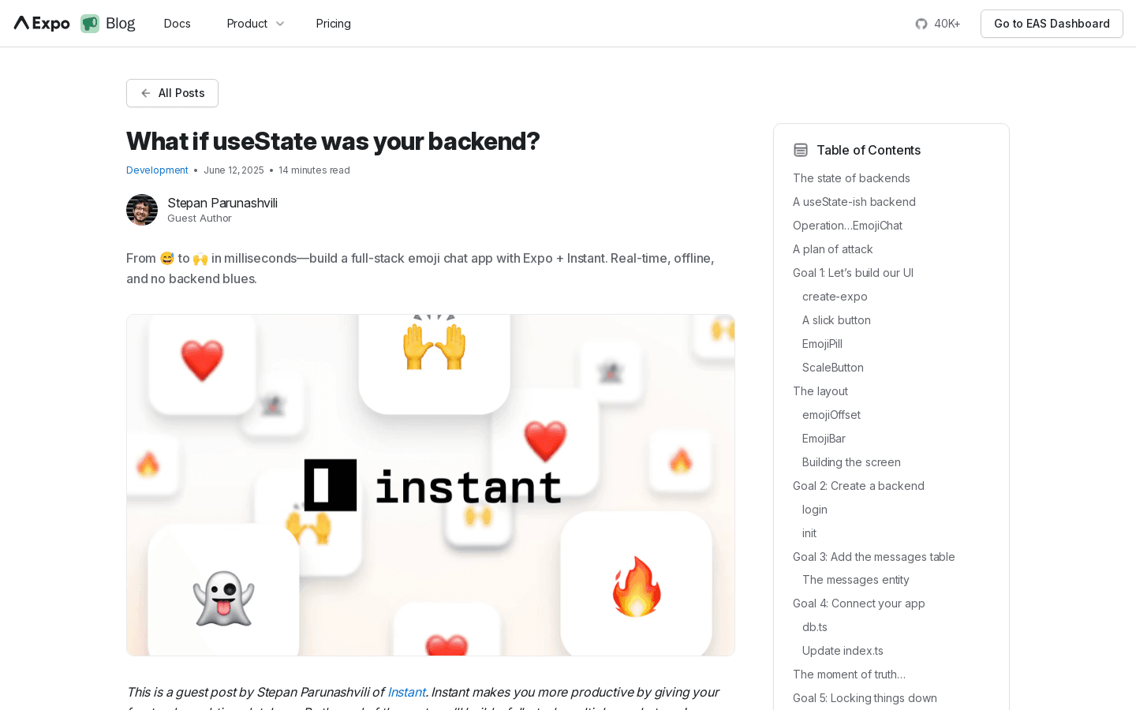Jump to Goal 5: Locking things down

click(865, 698)
